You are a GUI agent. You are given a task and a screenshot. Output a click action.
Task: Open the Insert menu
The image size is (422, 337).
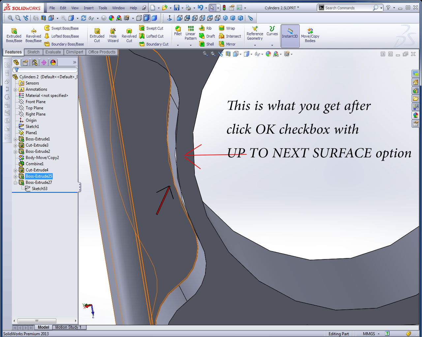88,8
